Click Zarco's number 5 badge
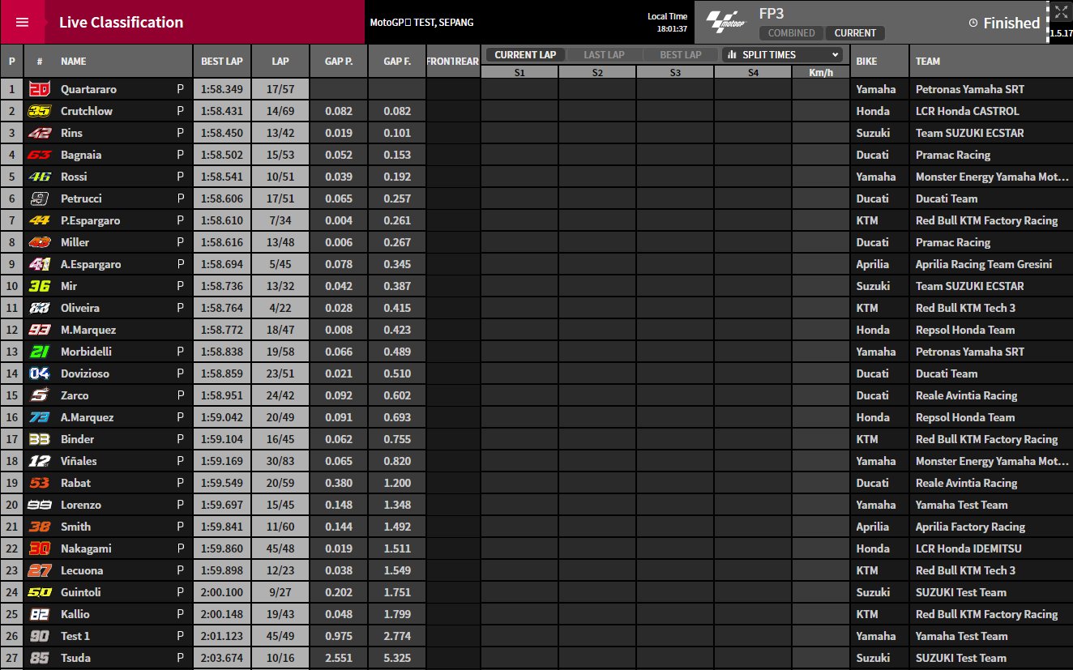Screen dimensions: 1073x670 [x=39, y=395]
